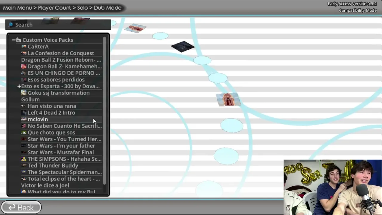The width and height of the screenshot is (382, 215).
Task: Click the Left 4 Dead 2 Intro icon
Action: point(24,113)
